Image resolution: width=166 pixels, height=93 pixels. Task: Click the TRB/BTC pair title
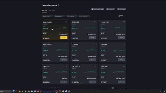click(46, 66)
